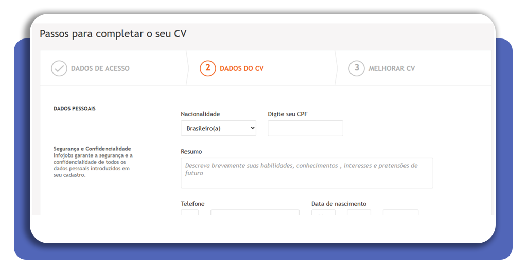Click the Digite seu CPF input field

(305, 128)
